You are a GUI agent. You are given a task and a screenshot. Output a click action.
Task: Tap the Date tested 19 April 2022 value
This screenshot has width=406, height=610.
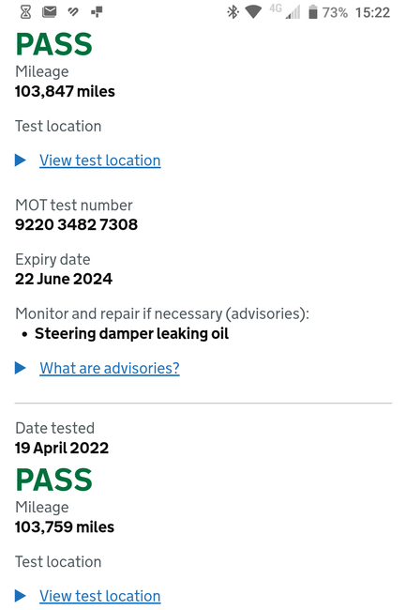62,448
